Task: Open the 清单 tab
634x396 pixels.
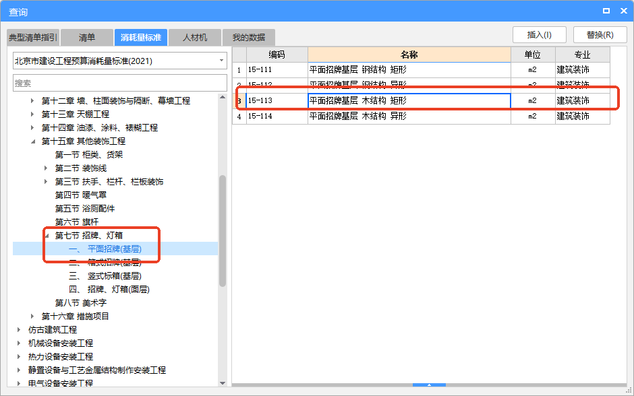Action: point(87,38)
